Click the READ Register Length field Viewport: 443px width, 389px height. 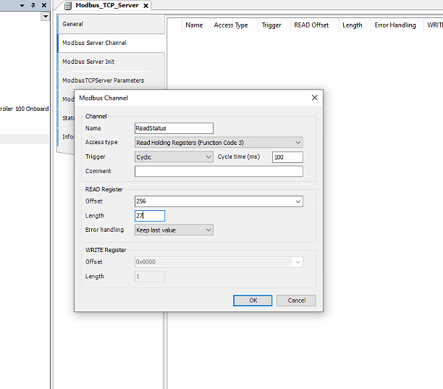[x=150, y=216]
